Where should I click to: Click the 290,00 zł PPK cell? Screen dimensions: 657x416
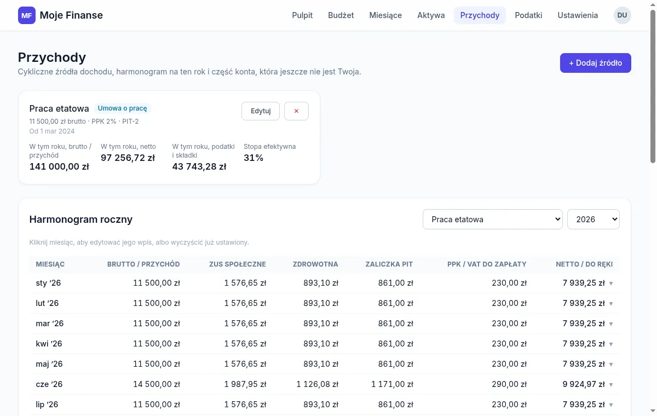(509, 384)
